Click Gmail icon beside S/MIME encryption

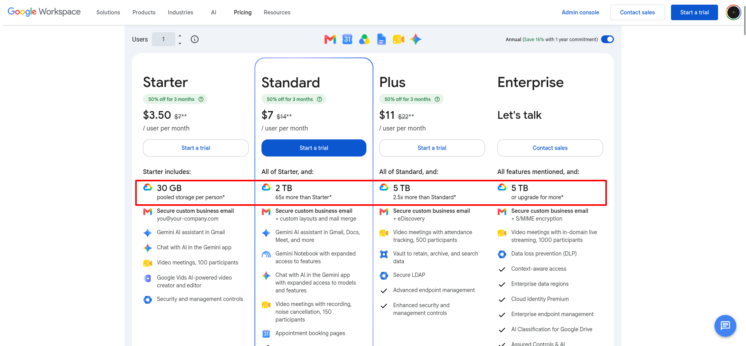(x=502, y=212)
